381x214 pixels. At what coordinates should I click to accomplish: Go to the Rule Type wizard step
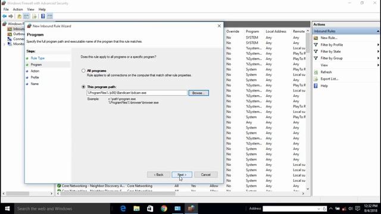[x=38, y=58]
